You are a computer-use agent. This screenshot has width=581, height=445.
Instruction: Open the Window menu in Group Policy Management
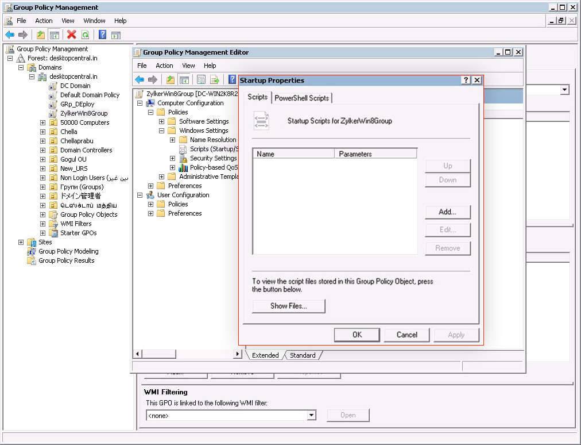[x=94, y=21]
